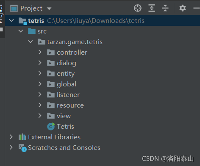This screenshot has height=166, width=200.
Task: Click the Select Opened File crosshair icon
Action: pyautogui.click(x=138, y=8)
